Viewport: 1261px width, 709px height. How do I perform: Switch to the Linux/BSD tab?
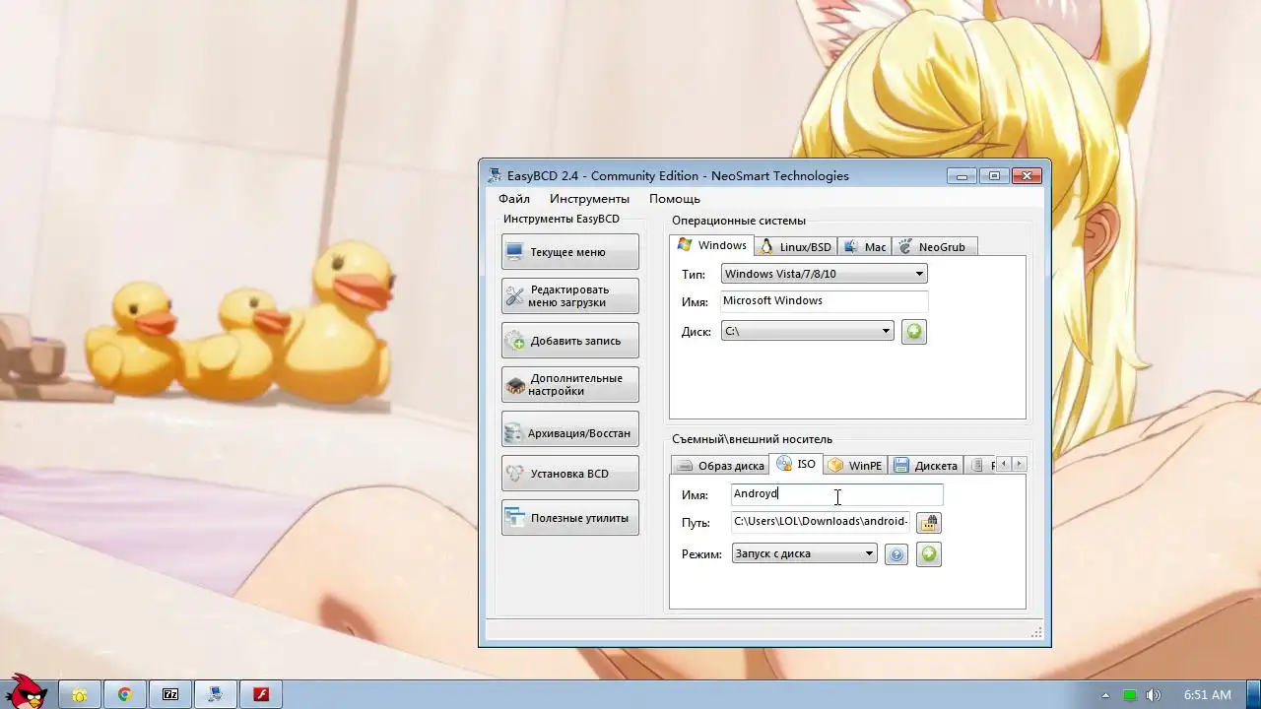(x=795, y=247)
